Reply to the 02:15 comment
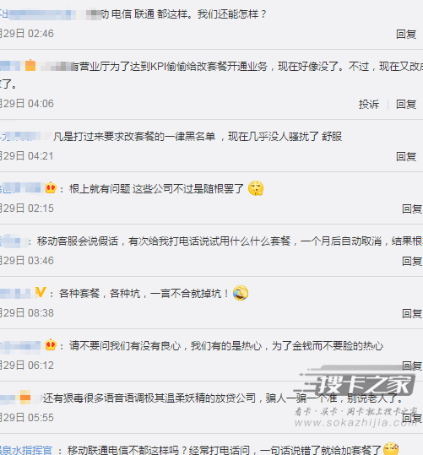 (412, 209)
